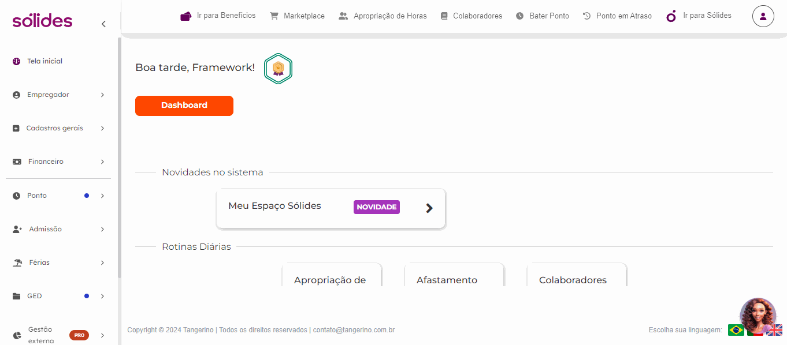This screenshot has width=787, height=345.
Task: Open the Apropriação de daily routine card
Action: 332,275
